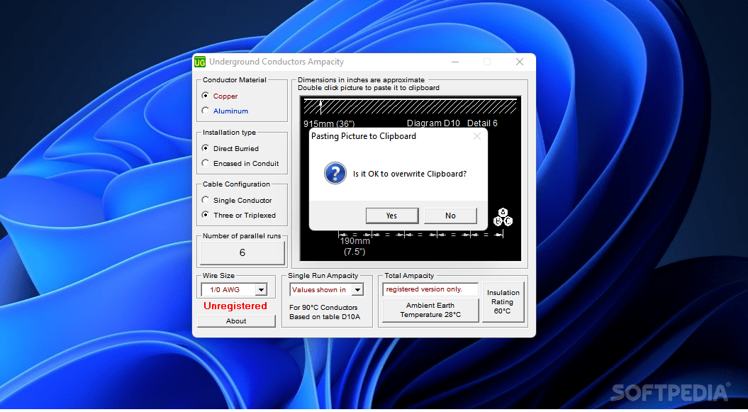Choose Direct Burried installation type
This screenshot has height=412, width=748.
205,148
